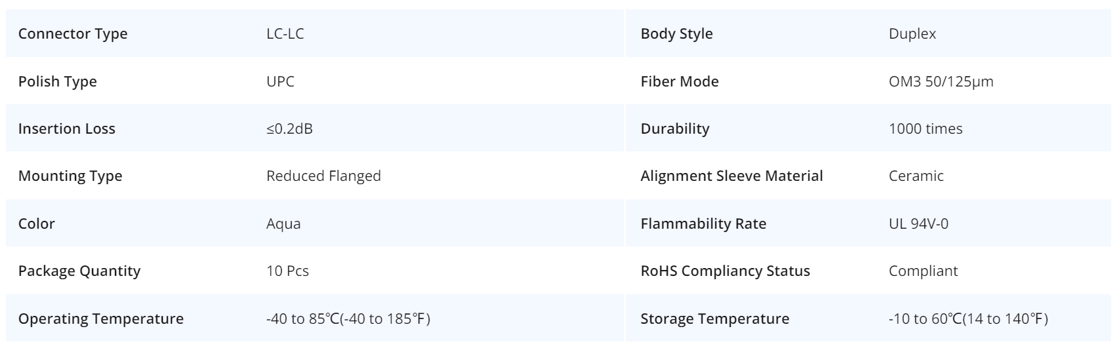Select the LC-LC connector value

[x=285, y=34]
